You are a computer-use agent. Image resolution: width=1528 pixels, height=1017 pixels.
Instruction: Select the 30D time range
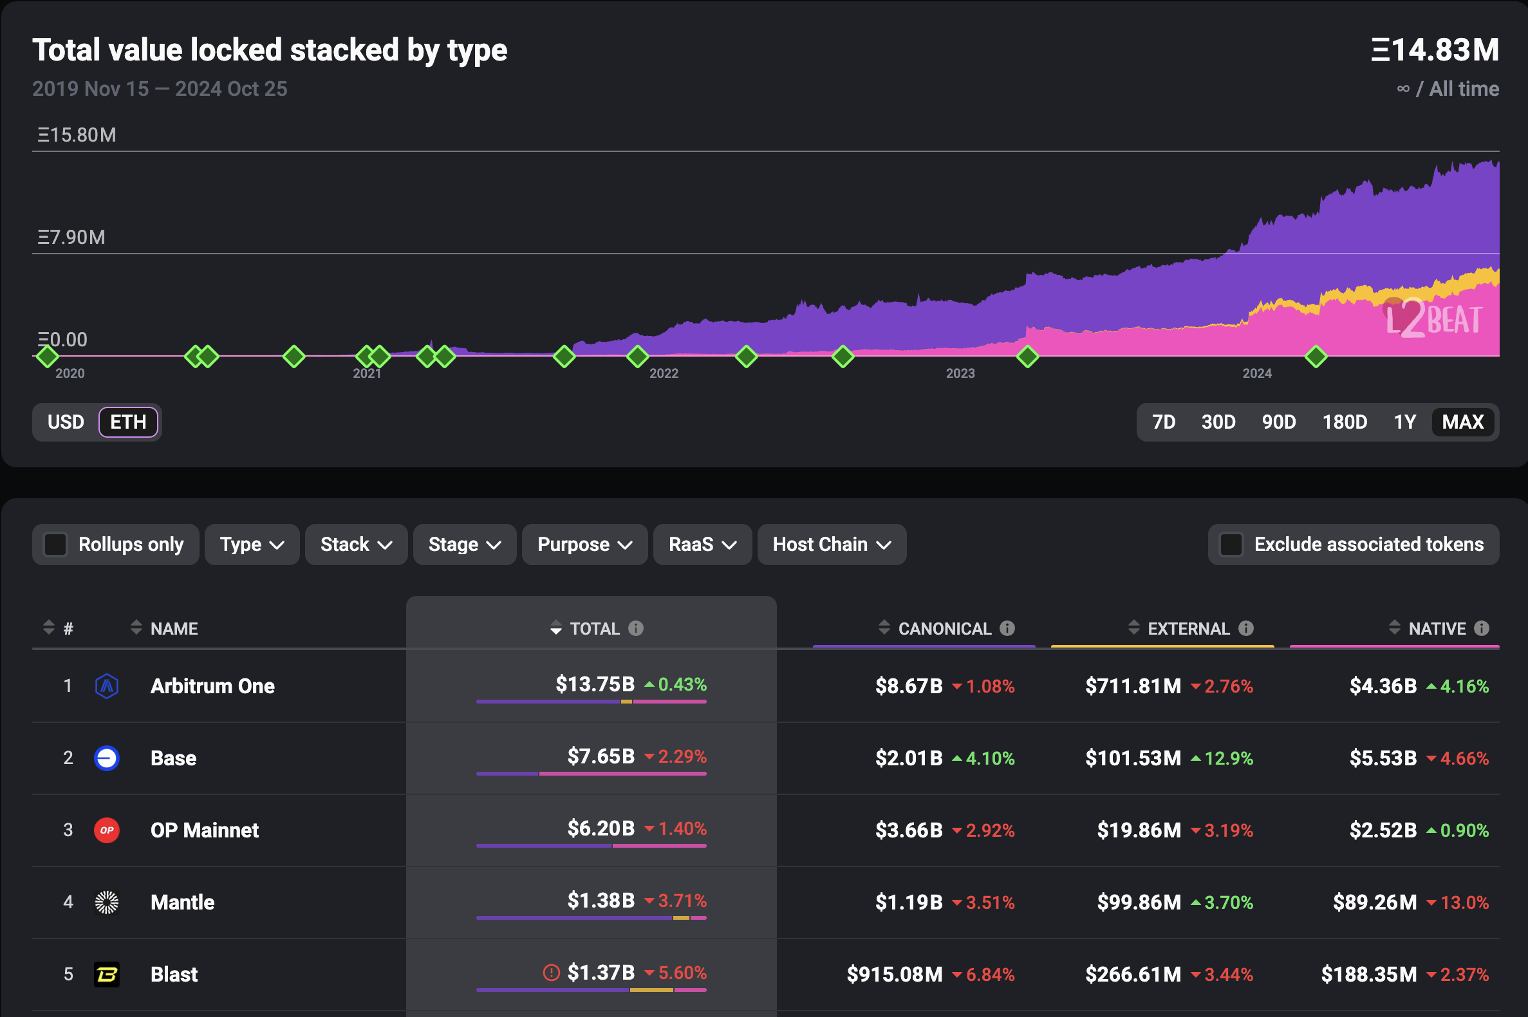point(1218,422)
